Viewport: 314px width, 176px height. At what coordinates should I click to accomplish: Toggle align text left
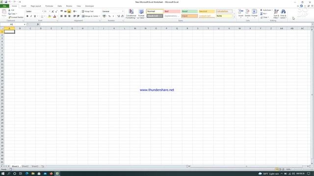point(62,16)
